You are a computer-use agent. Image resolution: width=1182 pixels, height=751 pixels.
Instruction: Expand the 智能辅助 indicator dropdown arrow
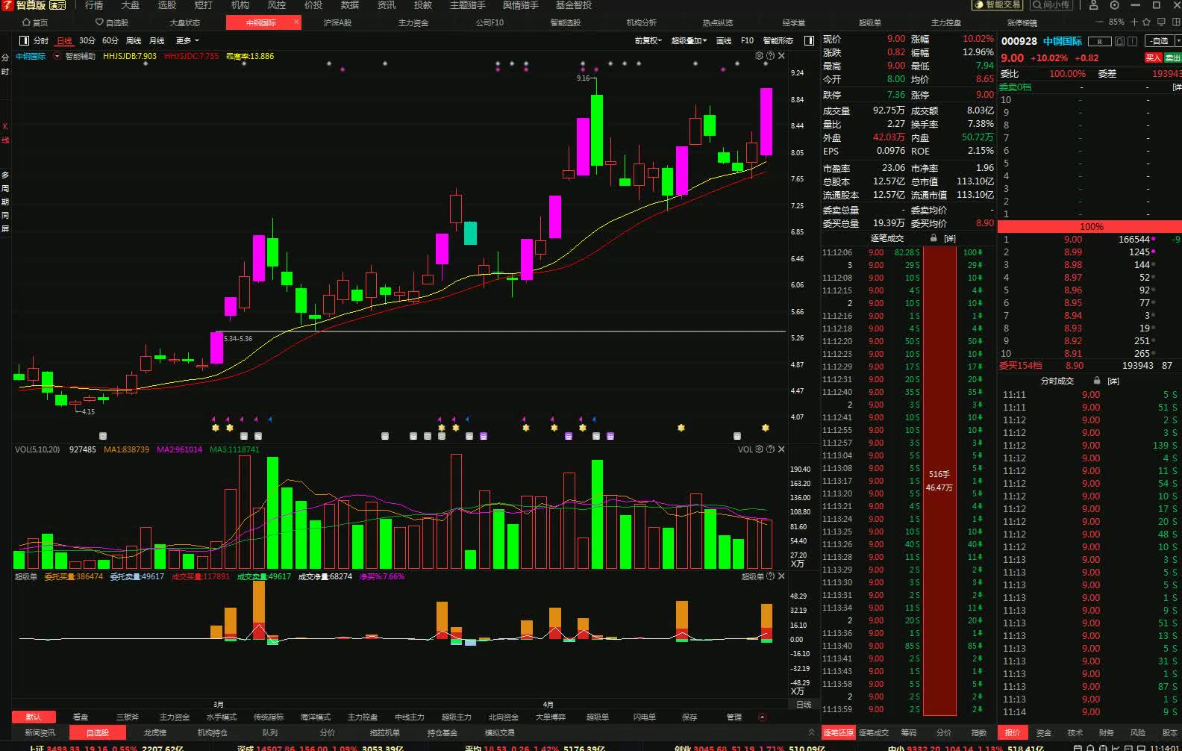[x=57, y=56]
